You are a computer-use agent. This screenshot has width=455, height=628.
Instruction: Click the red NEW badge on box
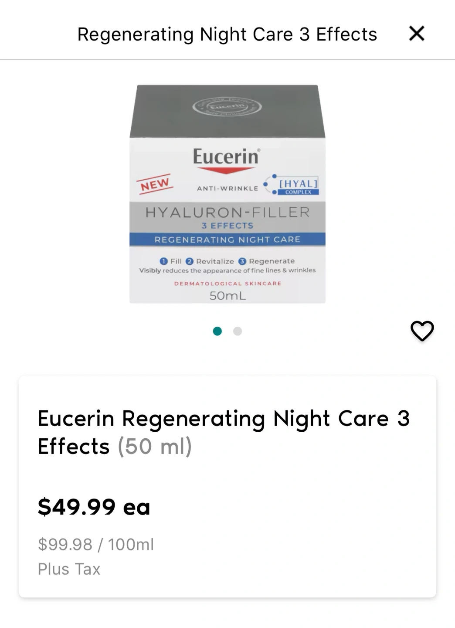[155, 184]
